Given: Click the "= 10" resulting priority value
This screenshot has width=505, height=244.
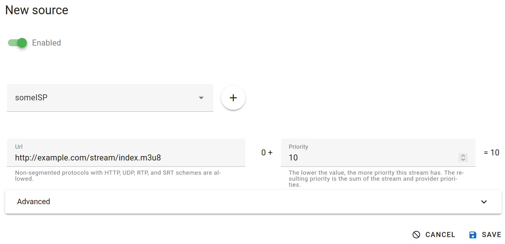Looking at the screenshot, I should [x=491, y=153].
